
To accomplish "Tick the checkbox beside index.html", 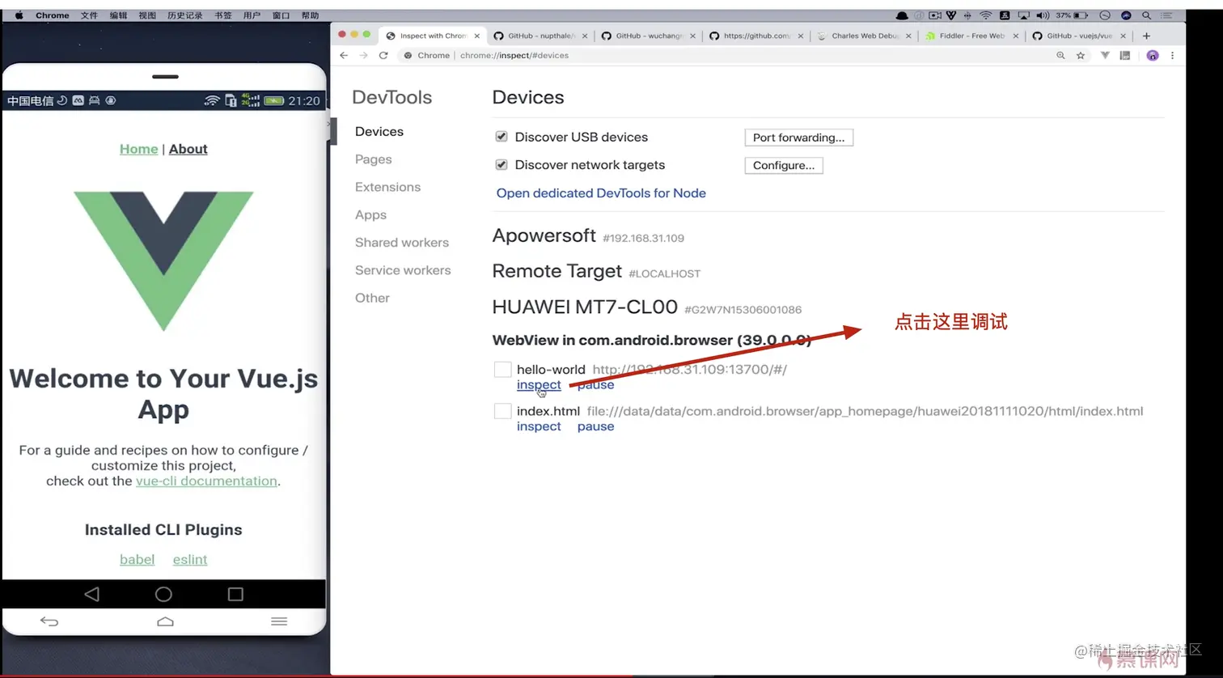I will (x=502, y=412).
